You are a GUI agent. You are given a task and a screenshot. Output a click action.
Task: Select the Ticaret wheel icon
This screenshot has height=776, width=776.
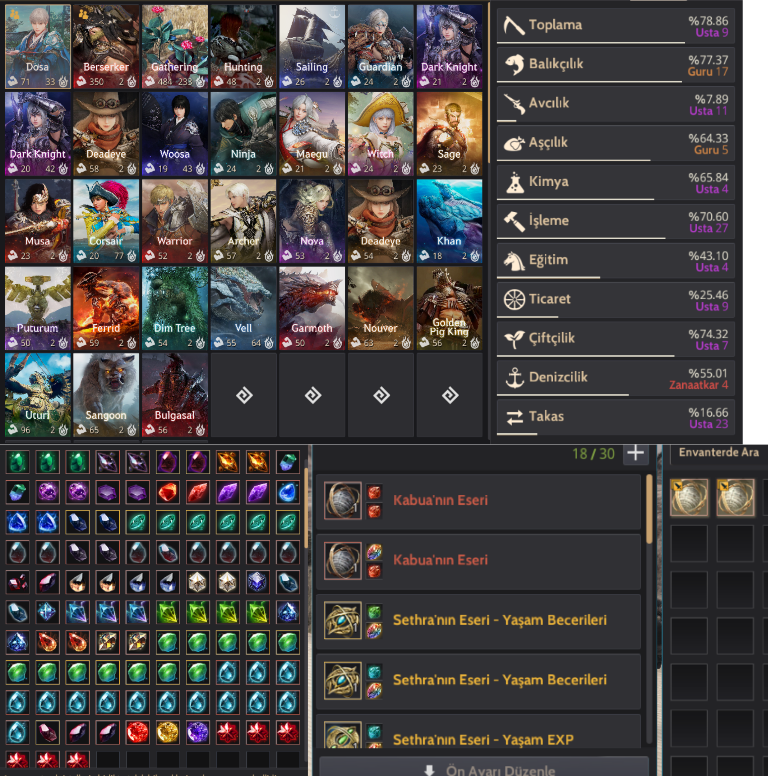click(514, 300)
